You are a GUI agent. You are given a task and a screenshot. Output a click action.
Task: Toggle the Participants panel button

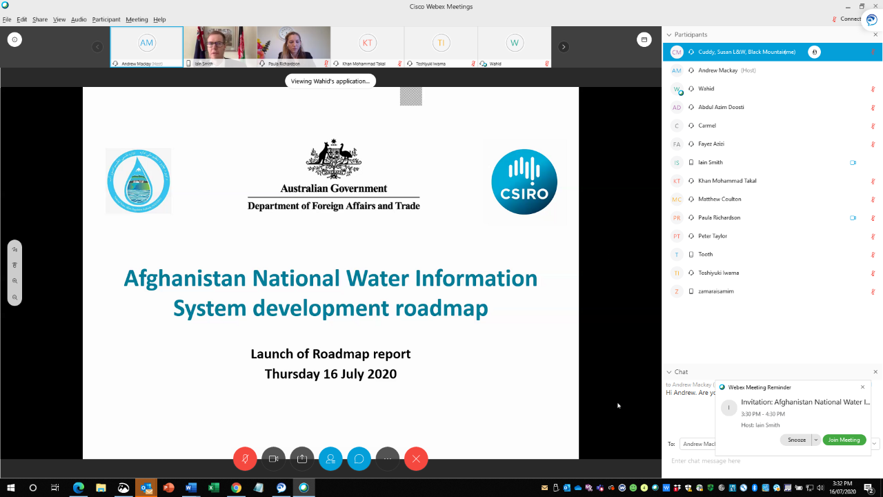pyautogui.click(x=330, y=459)
